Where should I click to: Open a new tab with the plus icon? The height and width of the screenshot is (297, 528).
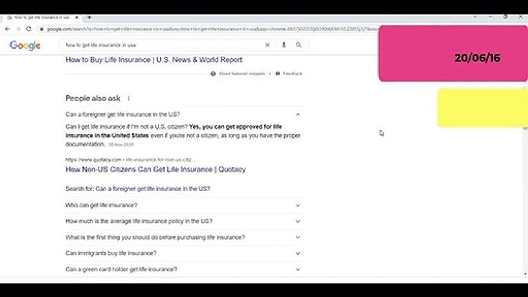[x=89, y=17]
